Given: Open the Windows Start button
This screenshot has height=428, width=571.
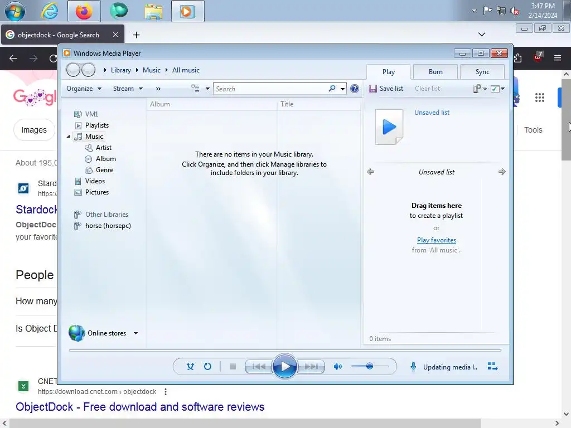Looking at the screenshot, I should pyautogui.click(x=15, y=11).
